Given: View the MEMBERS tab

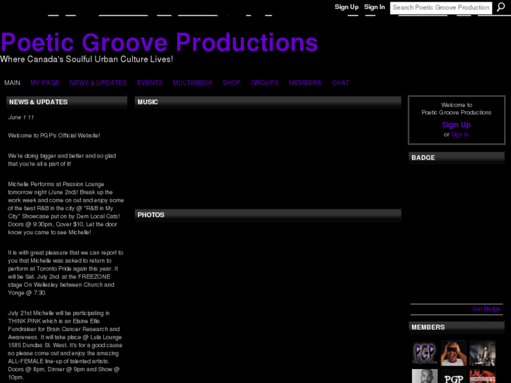Looking at the screenshot, I should 305,83.
